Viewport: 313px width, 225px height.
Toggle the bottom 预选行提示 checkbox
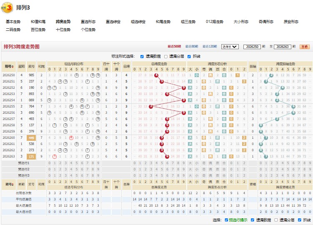(226, 220)
